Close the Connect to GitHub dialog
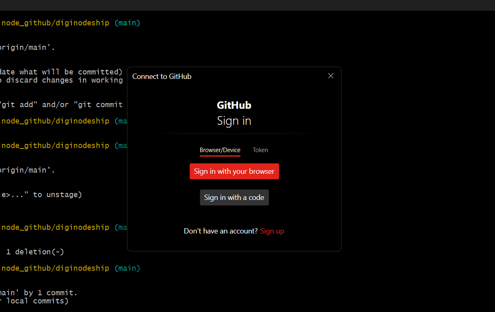495x312 pixels. click(x=330, y=76)
